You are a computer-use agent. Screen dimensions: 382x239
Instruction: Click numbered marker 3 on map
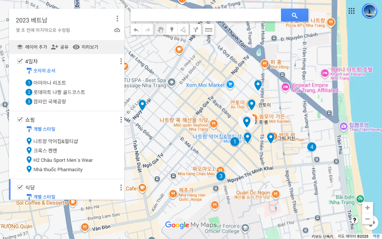[221, 176]
